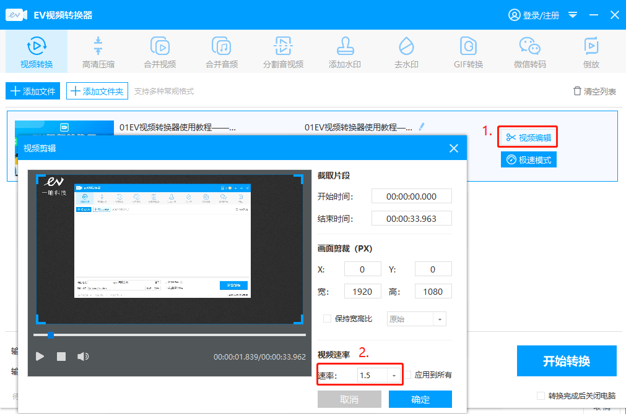Screen dimensions: 626x414
Task: Toggle 转换完成后关闭电脑 checkbox
Action: [541, 395]
